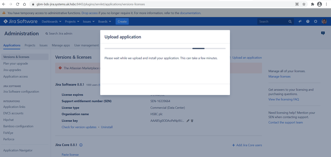Open the Jira administration gear icon

315,21
